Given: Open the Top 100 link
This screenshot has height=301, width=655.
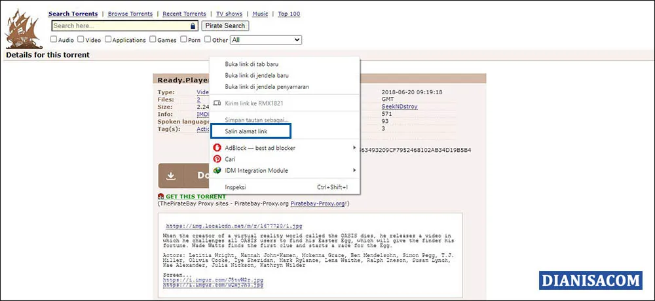Looking at the screenshot, I should click(x=289, y=14).
